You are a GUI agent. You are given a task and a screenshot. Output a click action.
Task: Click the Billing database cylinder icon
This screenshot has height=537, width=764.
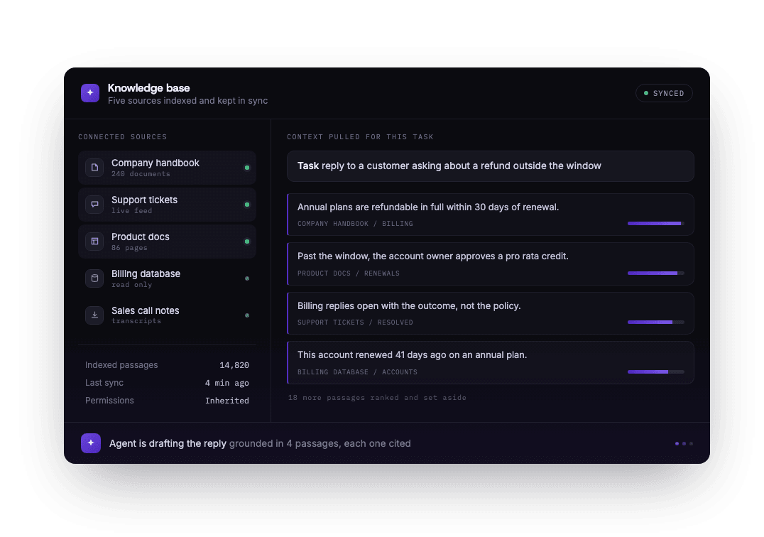(x=94, y=278)
